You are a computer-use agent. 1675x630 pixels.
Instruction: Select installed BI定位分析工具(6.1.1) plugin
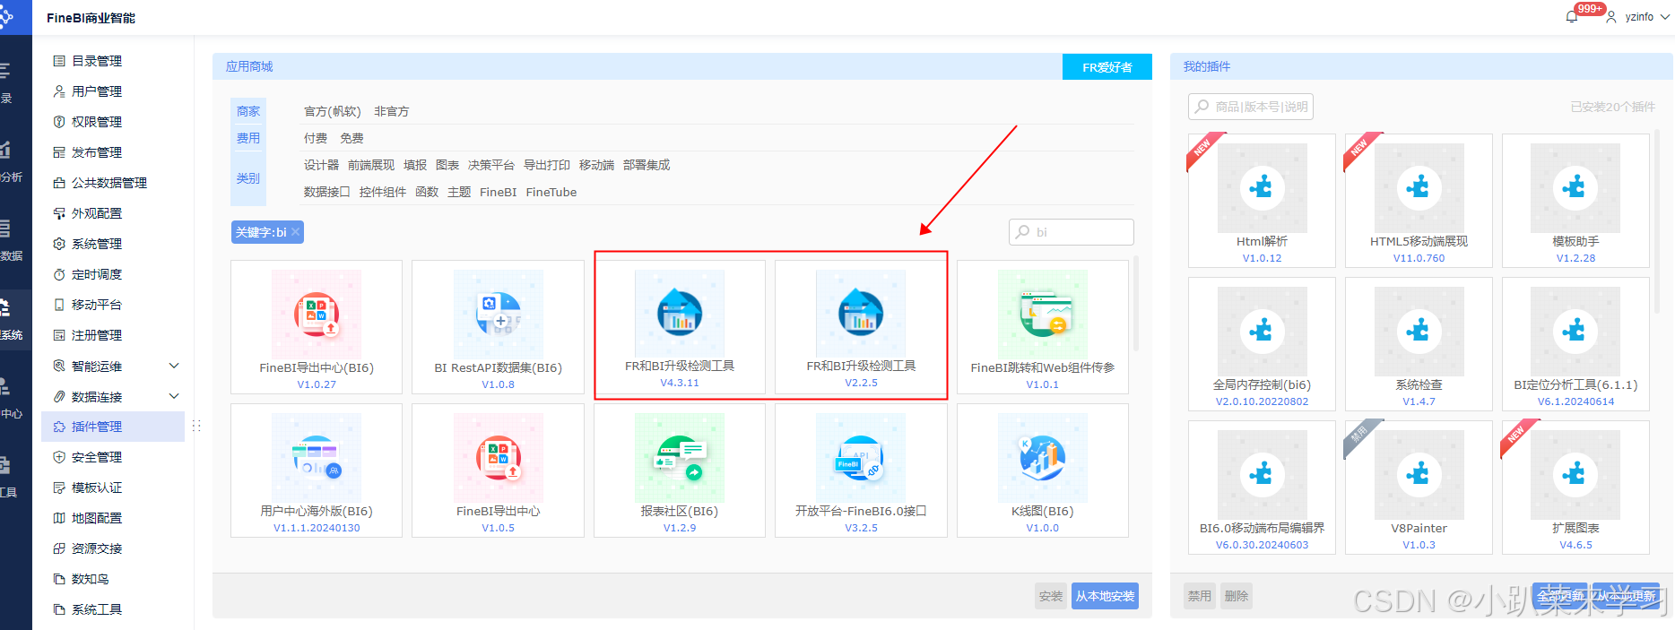click(1575, 344)
